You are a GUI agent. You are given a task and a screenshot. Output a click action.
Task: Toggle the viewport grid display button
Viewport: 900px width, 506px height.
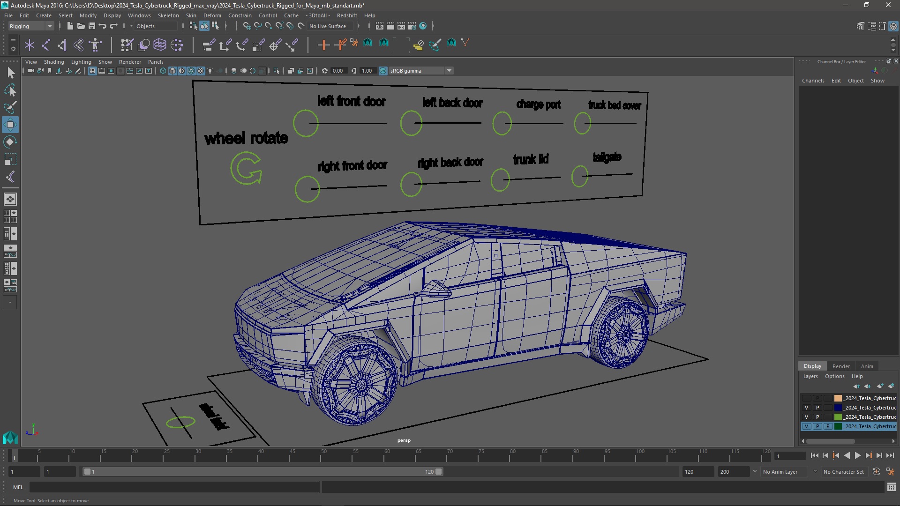tap(92, 71)
